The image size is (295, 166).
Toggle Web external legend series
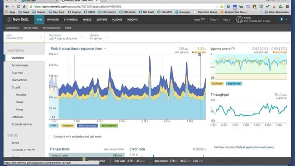tap(109, 125)
